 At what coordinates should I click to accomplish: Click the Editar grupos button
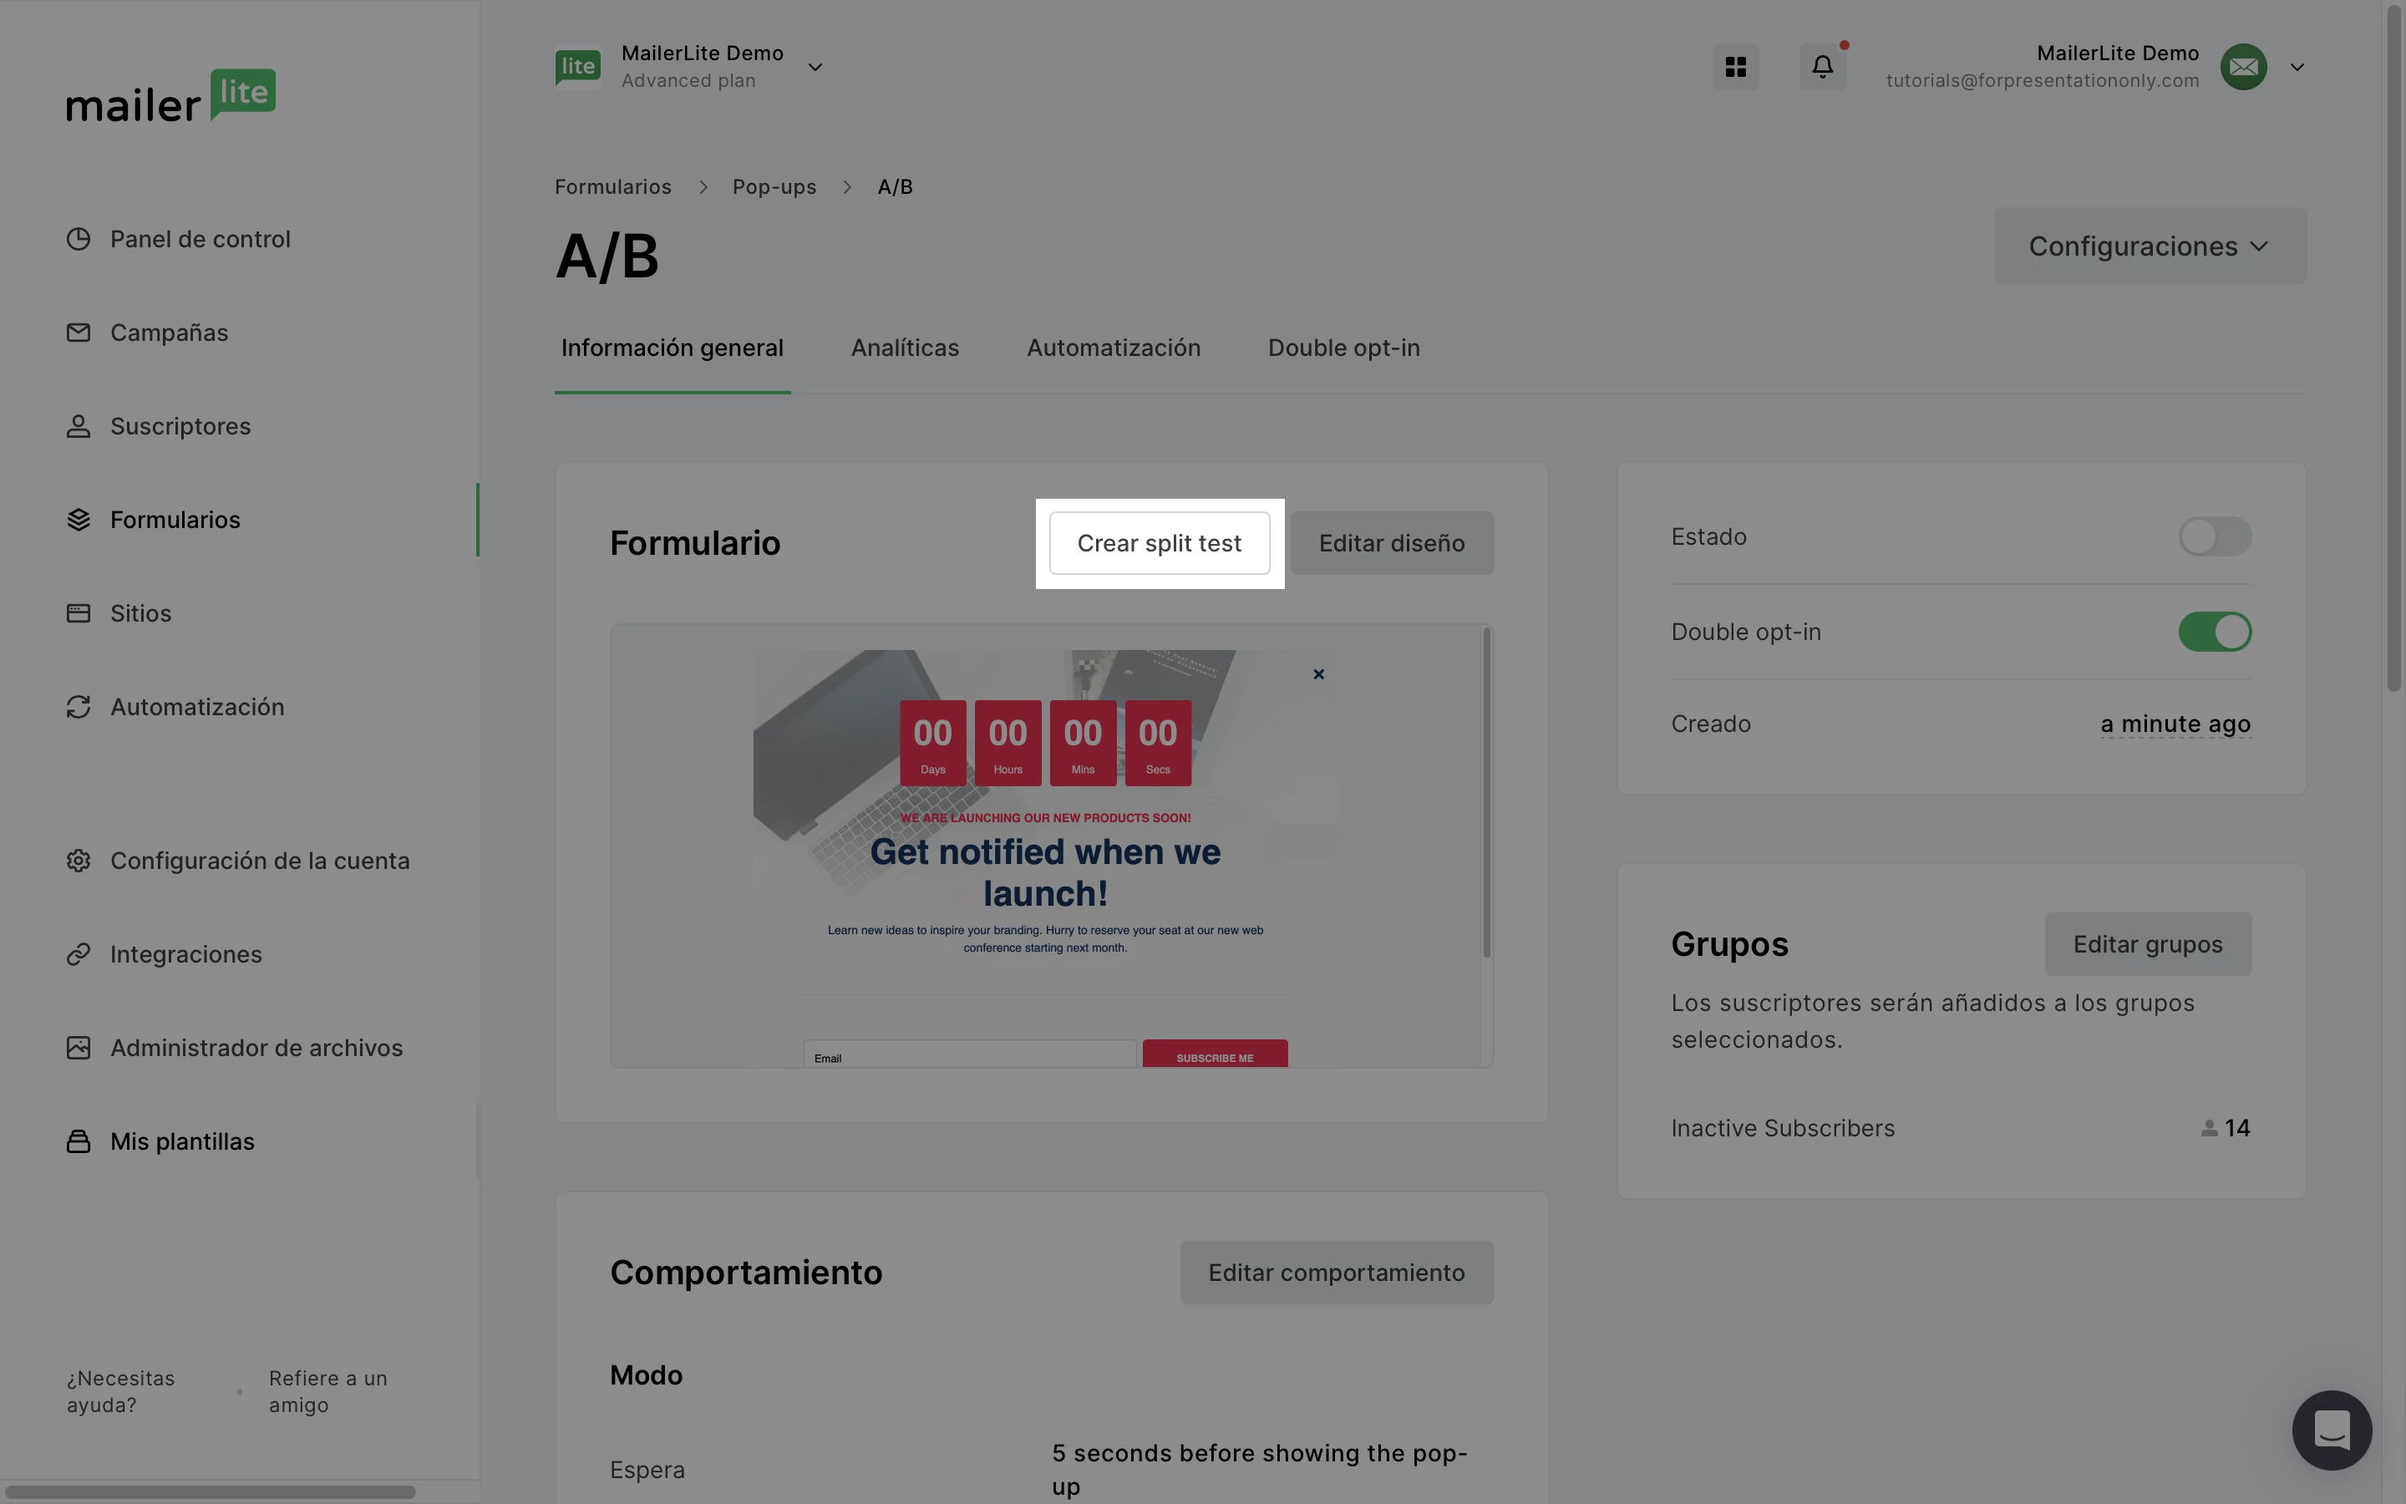pos(2148,944)
